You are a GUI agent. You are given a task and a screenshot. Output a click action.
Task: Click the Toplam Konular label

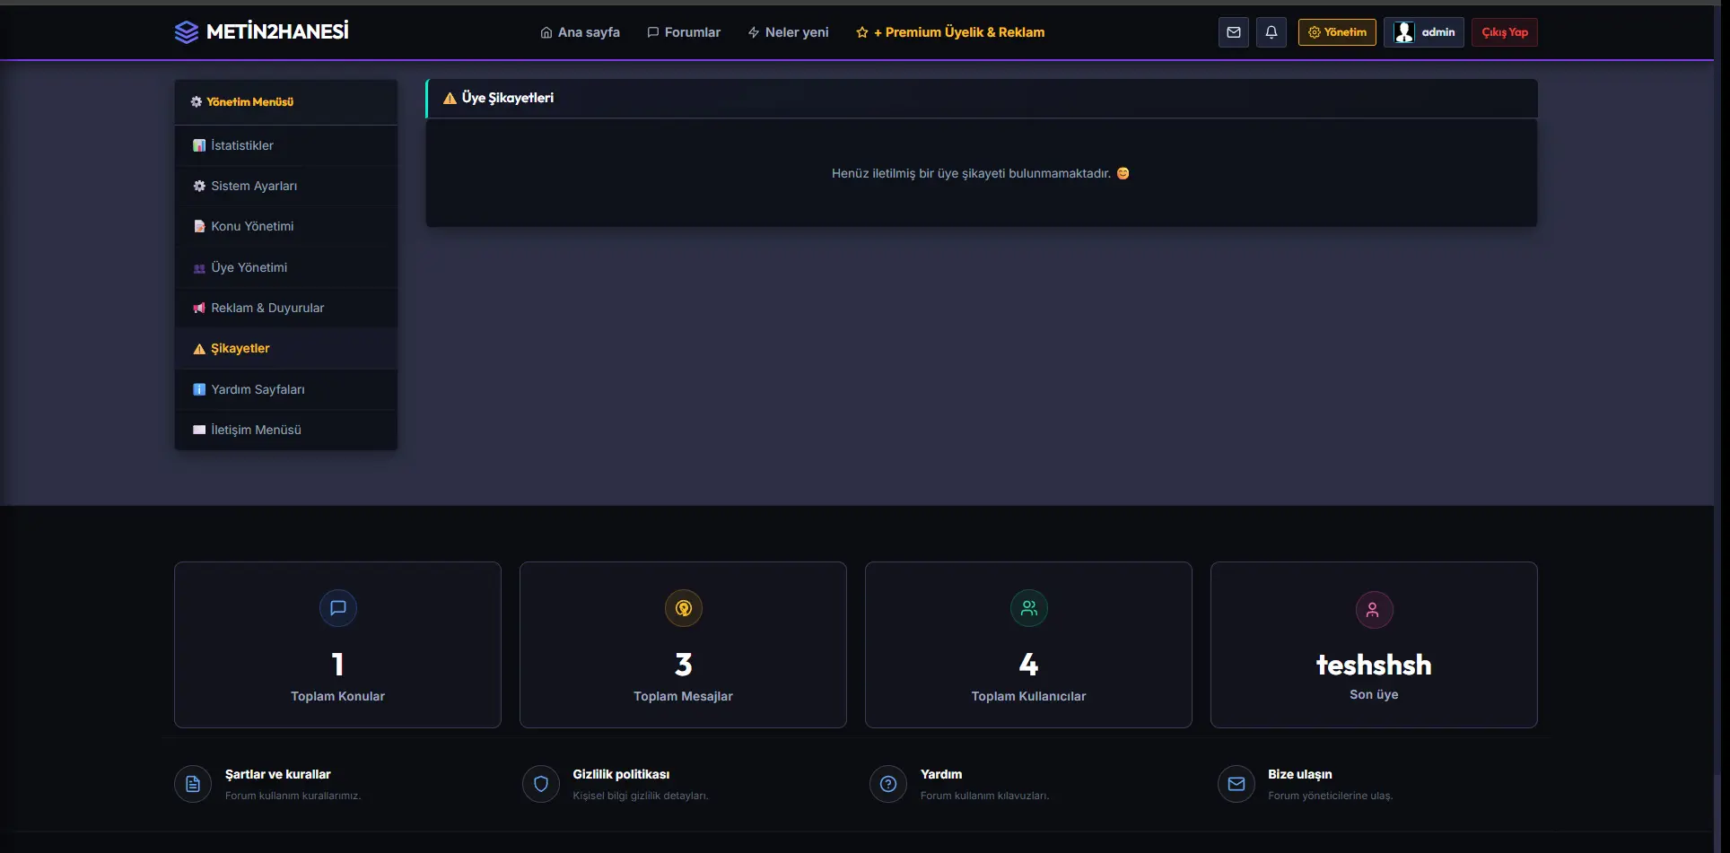click(337, 696)
